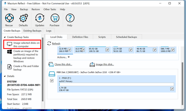The width and height of the screenshot is (186, 111).
Task: Click the Start Sector 2,048 value
Action: click(25, 104)
